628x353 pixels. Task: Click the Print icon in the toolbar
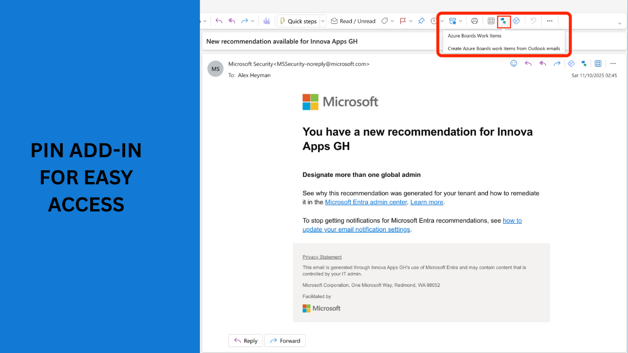point(474,21)
